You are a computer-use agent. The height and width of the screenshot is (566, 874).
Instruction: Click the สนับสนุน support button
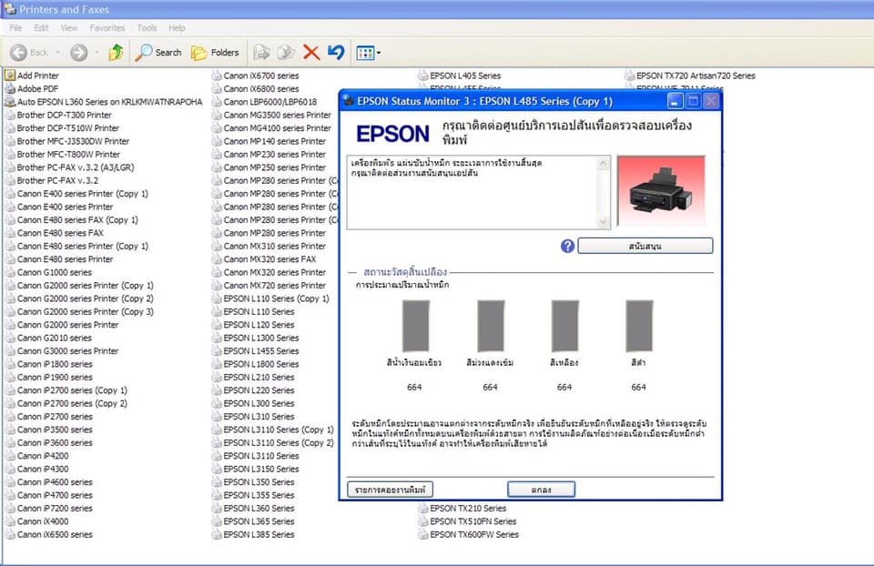pyautogui.click(x=645, y=246)
